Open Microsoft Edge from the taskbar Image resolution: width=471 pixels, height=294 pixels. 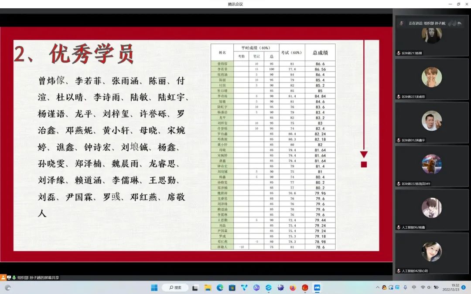[x=220, y=287]
